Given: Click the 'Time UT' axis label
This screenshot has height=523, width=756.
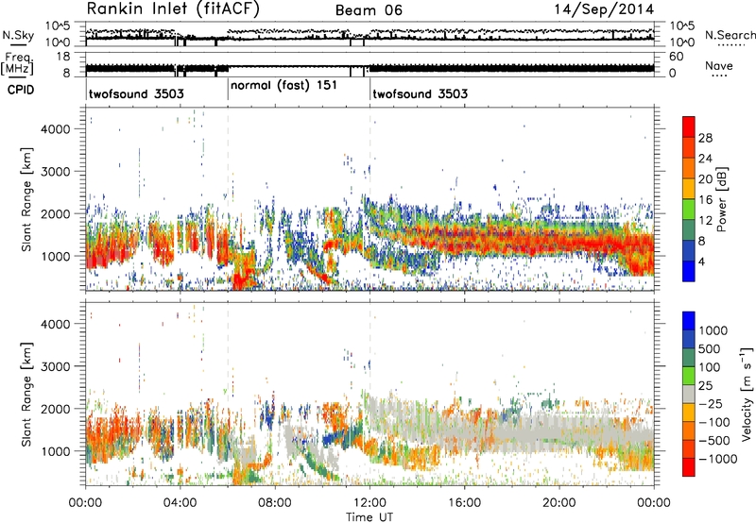Looking at the screenshot, I should point(369,516).
